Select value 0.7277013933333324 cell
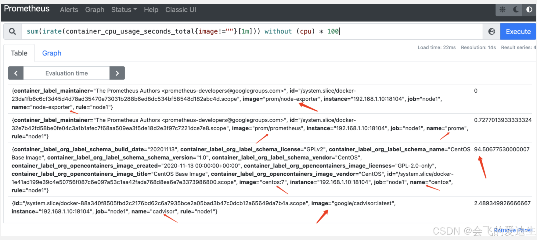Viewport: 537px width, 240px height. [503, 120]
